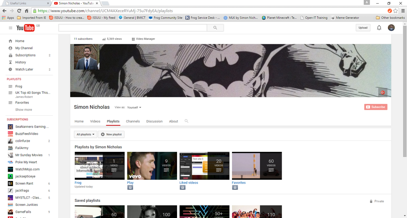Open the Play playlist thumbnail
The height and width of the screenshot is (218, 407).
[x=152, y=166]
